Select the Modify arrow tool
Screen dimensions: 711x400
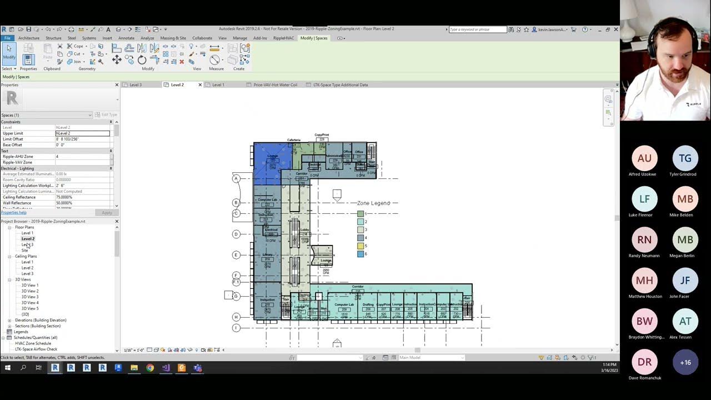[x=9, y=53]
